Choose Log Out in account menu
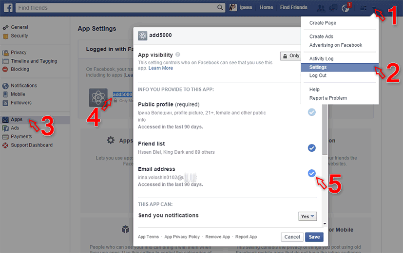This screenshot has width=403, height=253. [x=318, y=75]
